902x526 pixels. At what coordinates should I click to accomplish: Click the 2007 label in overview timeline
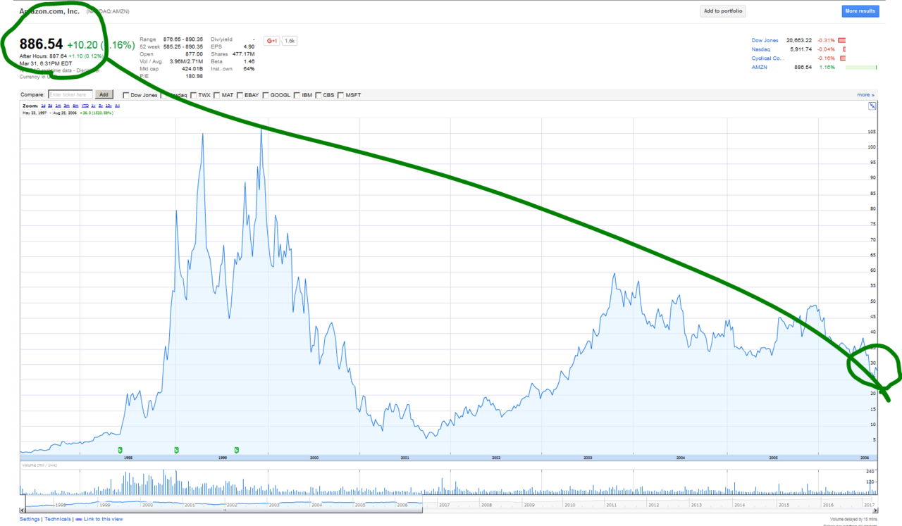click(443, 505)
